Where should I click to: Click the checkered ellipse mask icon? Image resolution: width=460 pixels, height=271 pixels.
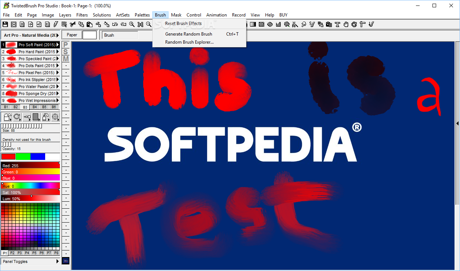point(270,24)
